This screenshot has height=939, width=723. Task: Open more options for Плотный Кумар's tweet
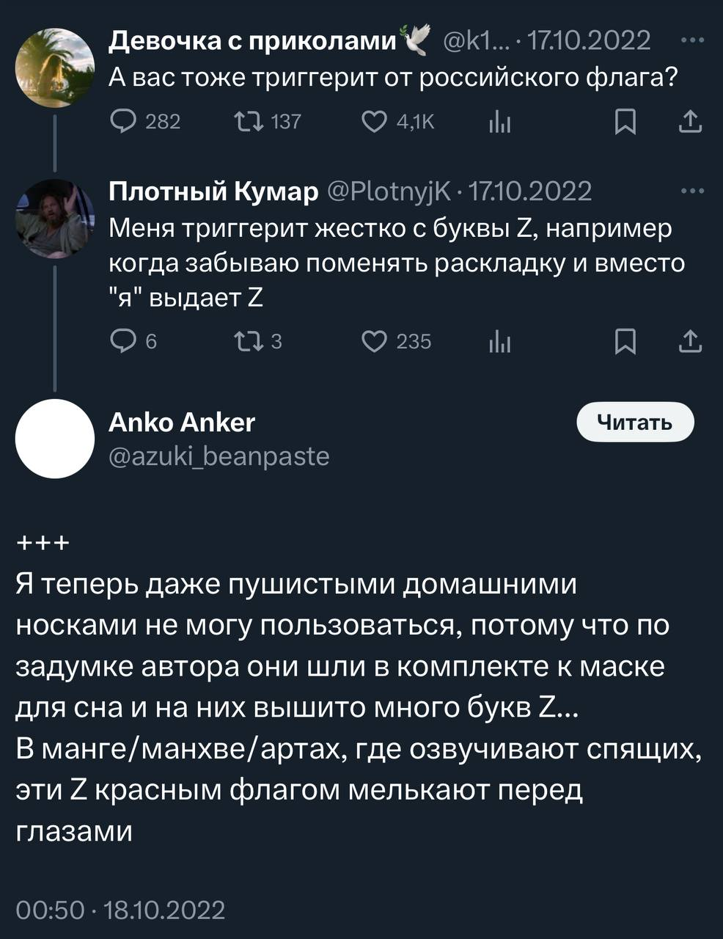[x=692, y=191]
